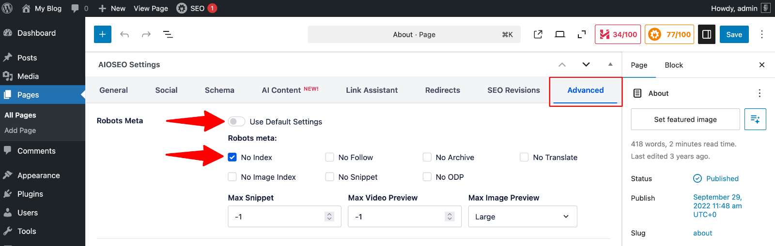This screenshot has width=775, height=246.
Task: Open the Max Image Preview dropdown
Action: pos(522,217)
